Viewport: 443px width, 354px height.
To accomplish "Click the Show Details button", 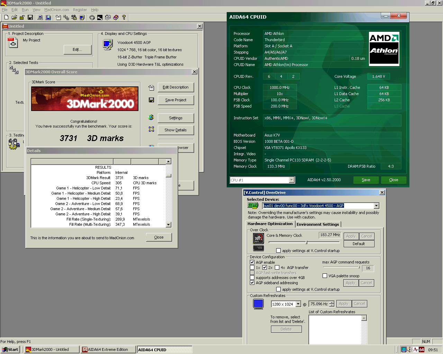I will 176,130.
